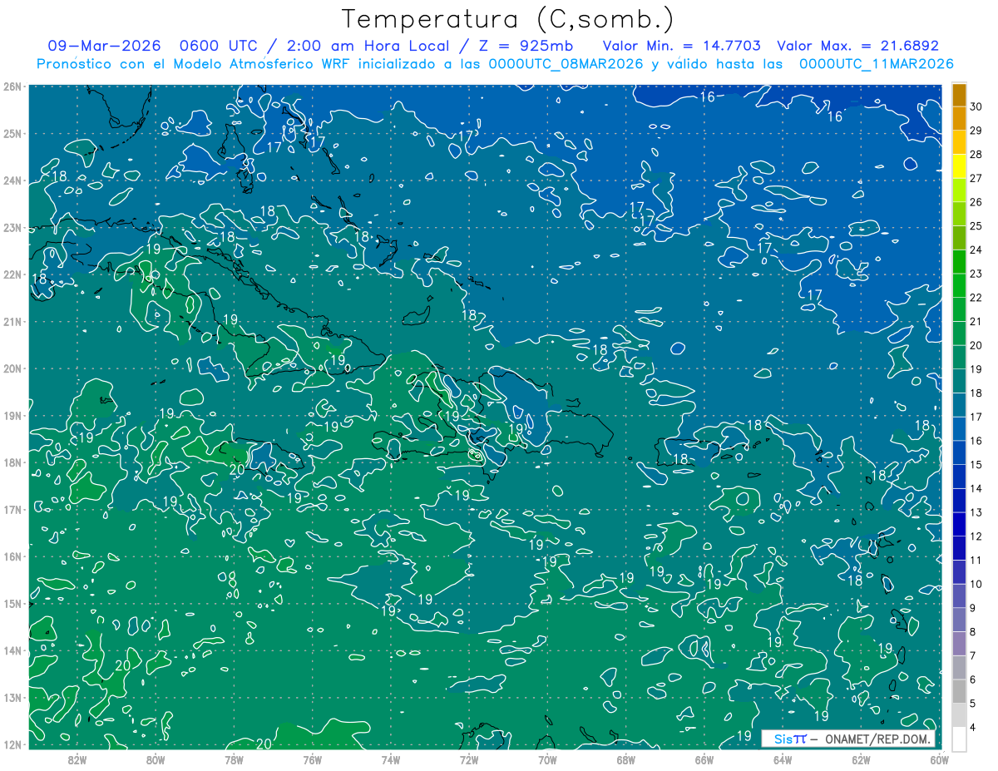Click the pressure level "Z = 925mb"

(x=528, y=46)
